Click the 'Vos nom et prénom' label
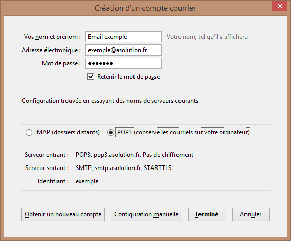 point(52,37)
